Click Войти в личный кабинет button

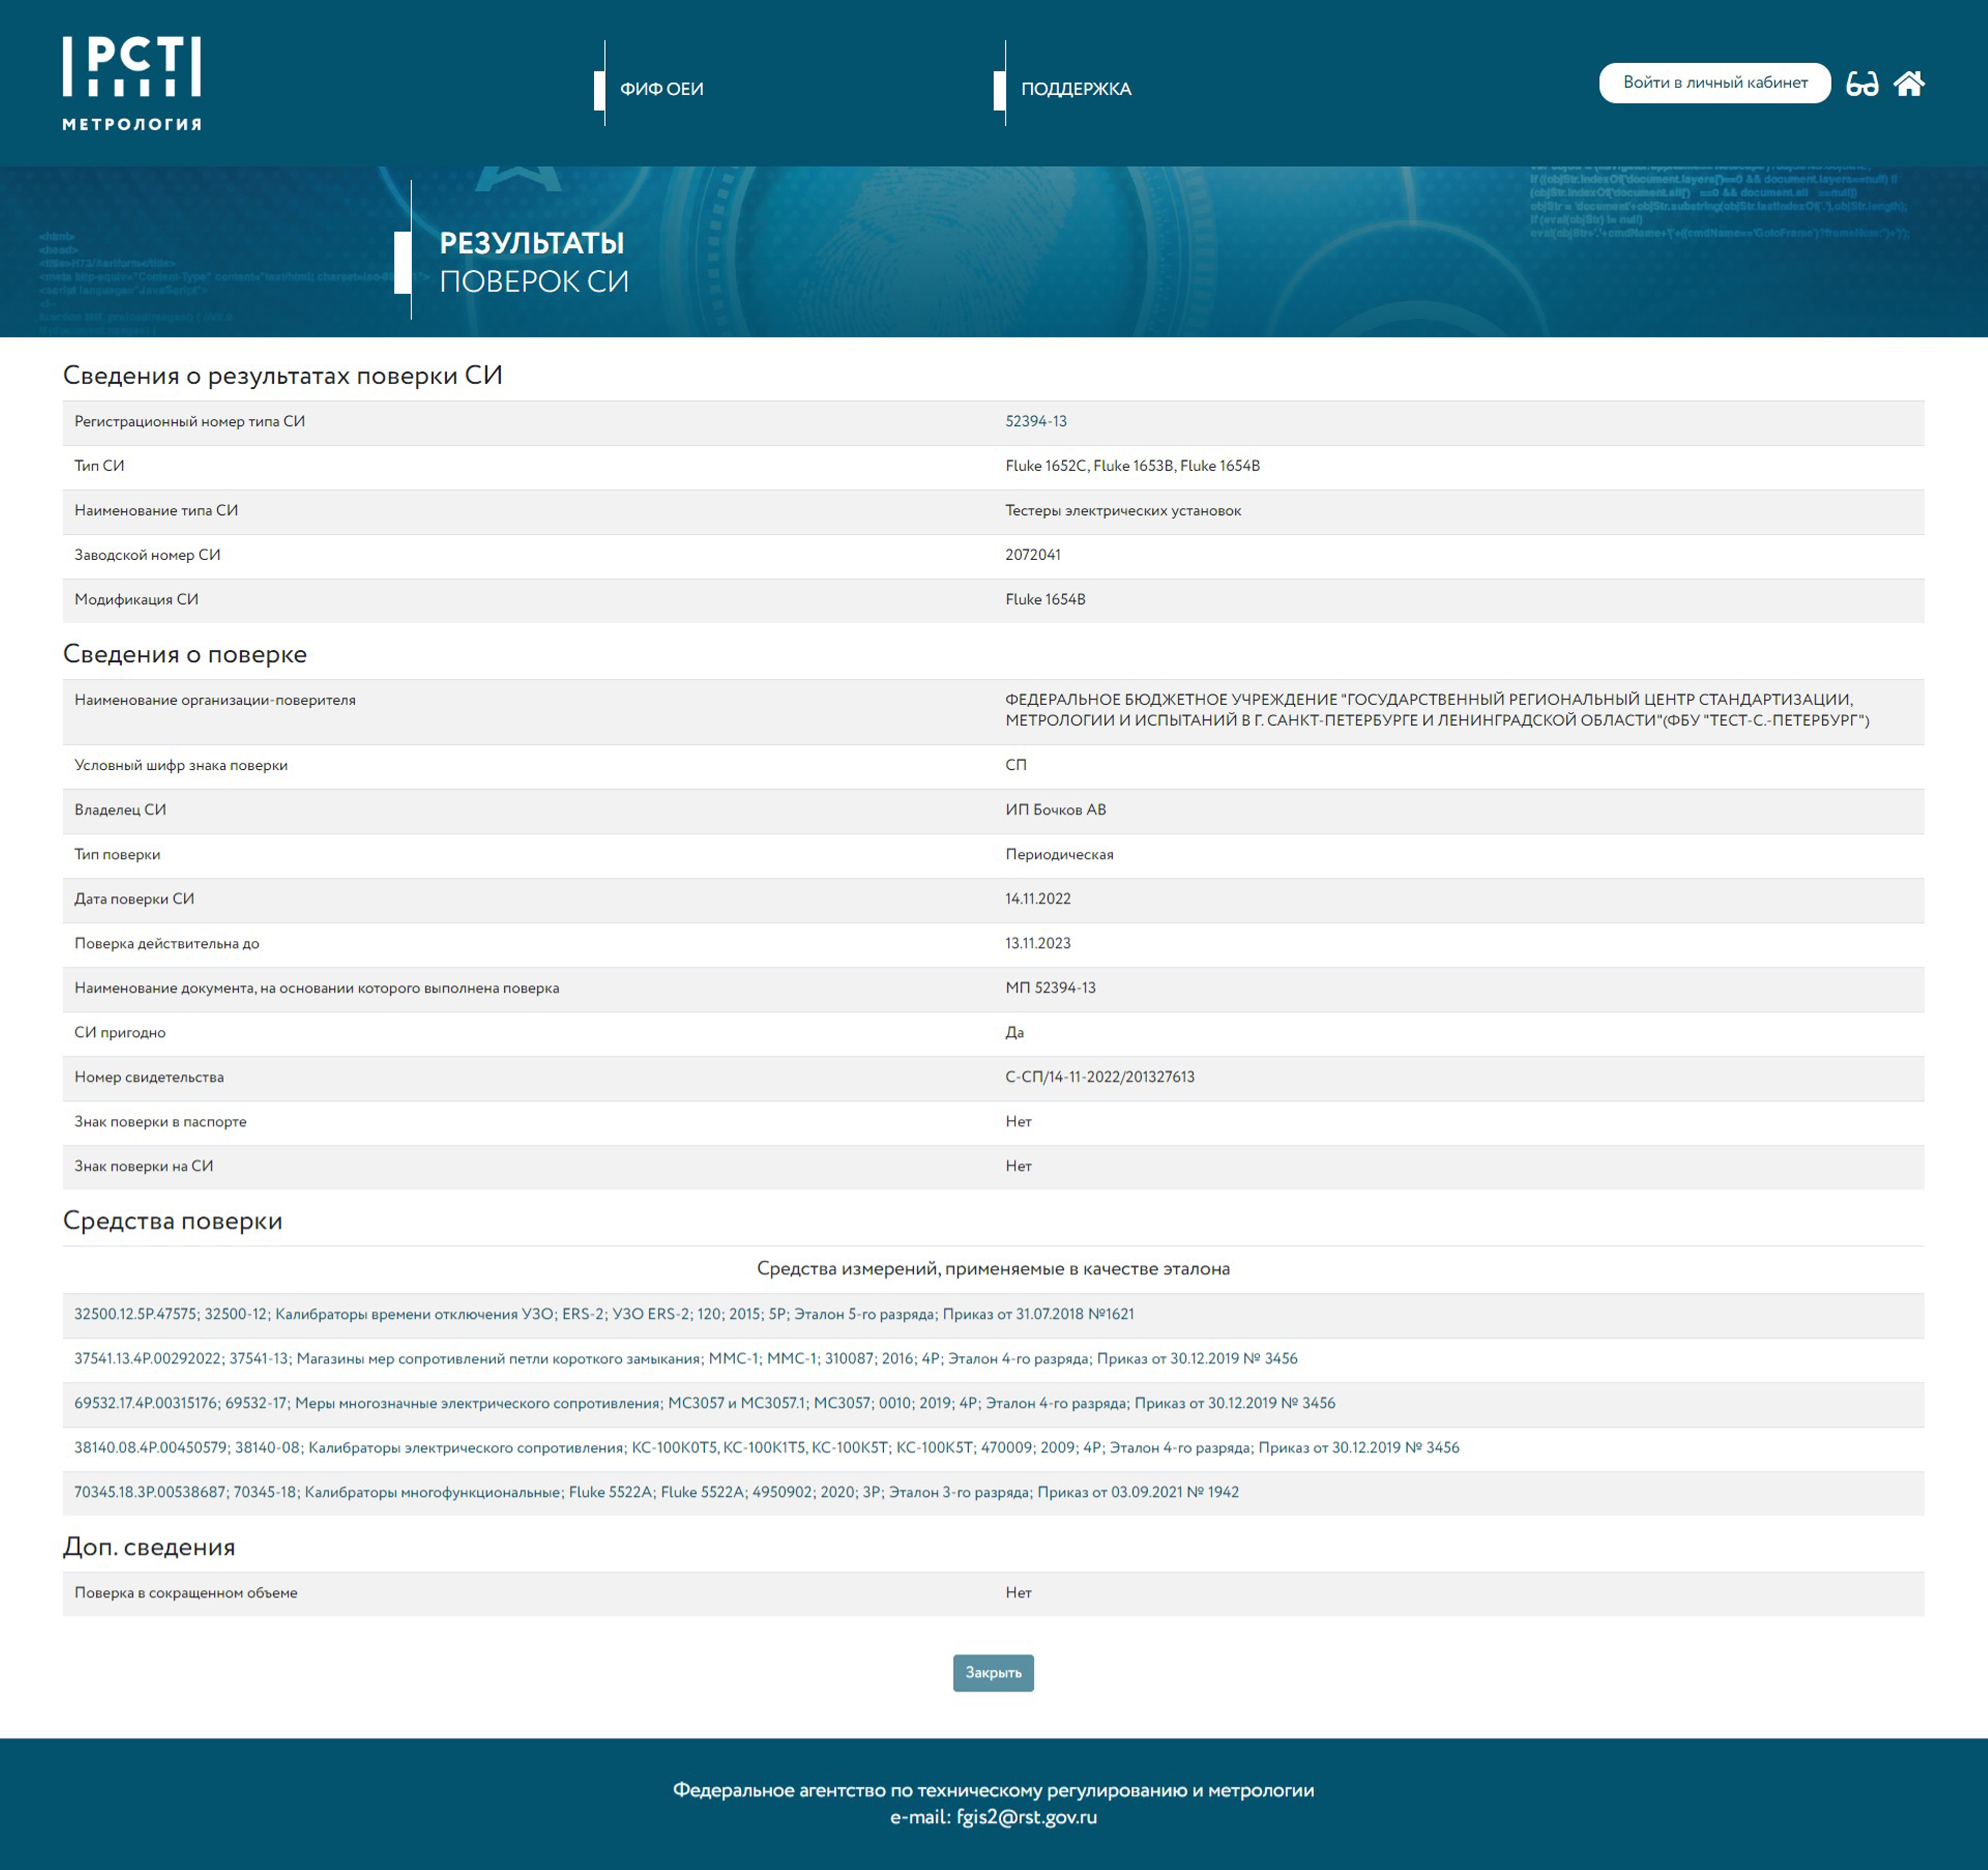tap(1715, 83)
